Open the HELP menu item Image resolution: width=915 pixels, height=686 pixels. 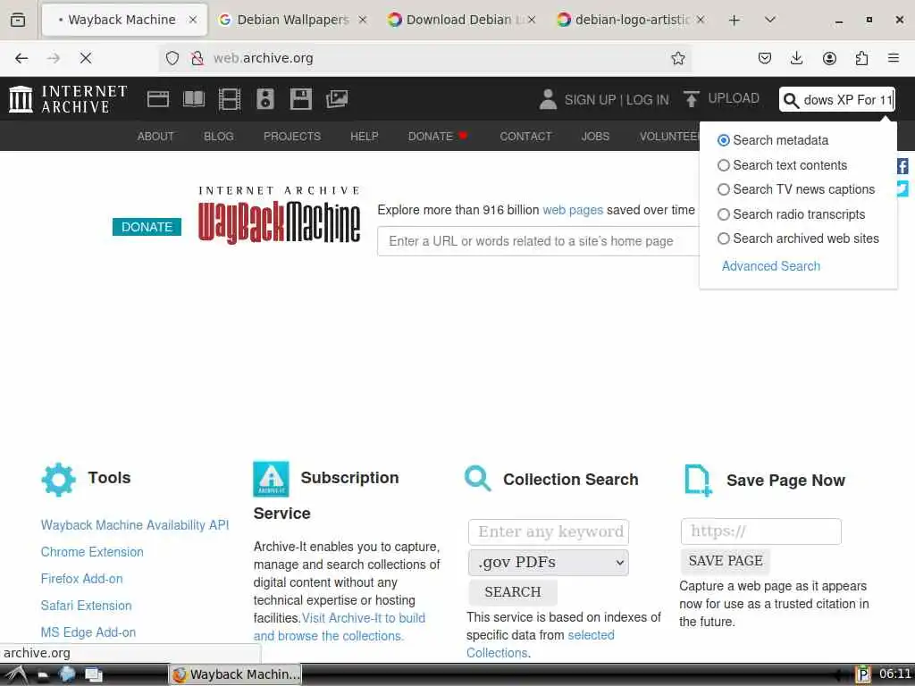[x=365, y=137]
